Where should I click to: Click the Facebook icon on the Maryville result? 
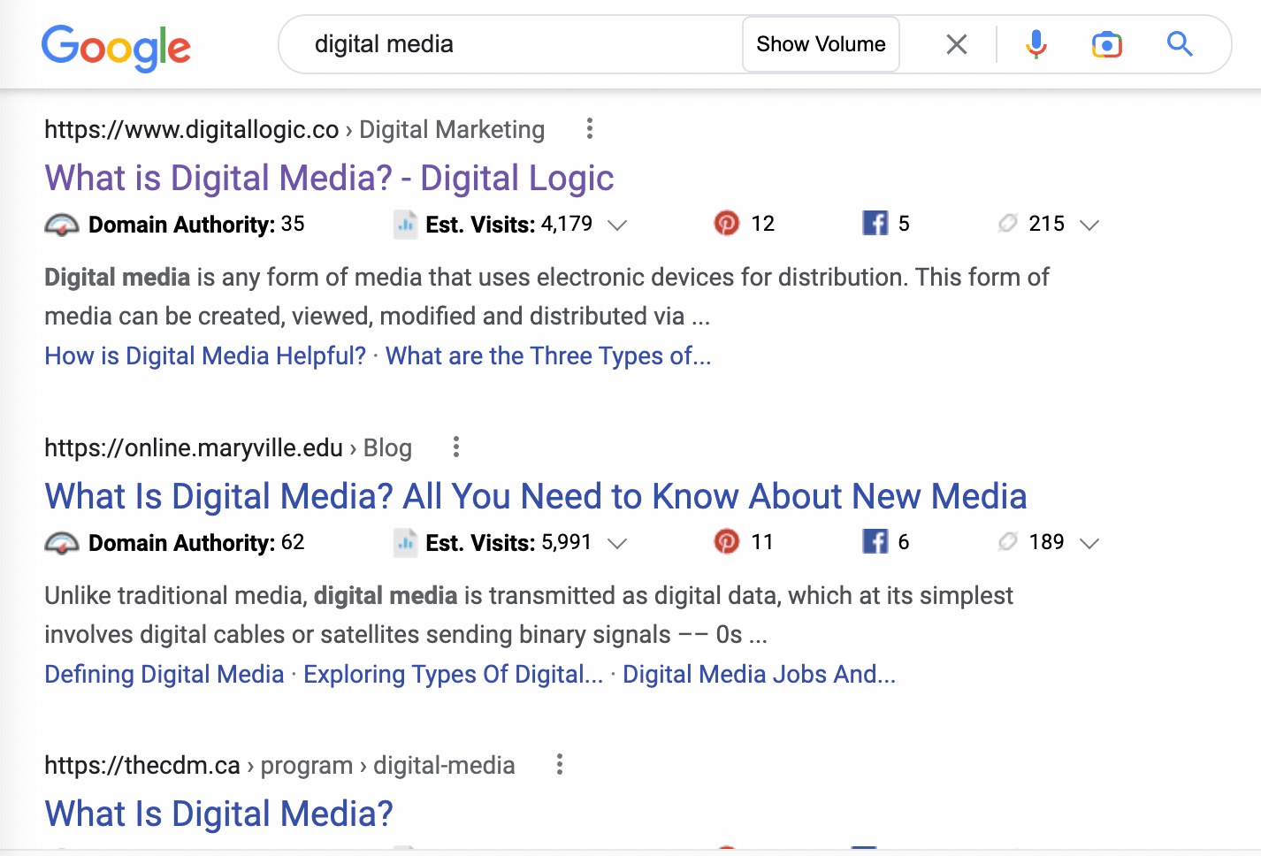(x=875, y=541)
